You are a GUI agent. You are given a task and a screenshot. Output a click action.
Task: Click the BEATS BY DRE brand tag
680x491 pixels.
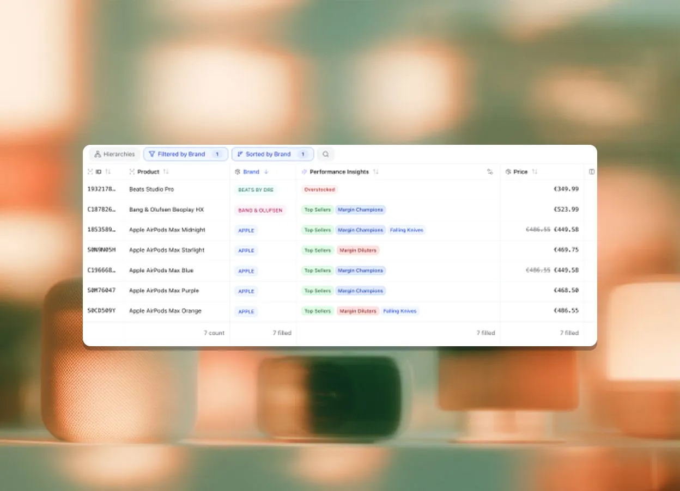click(256, 190)
